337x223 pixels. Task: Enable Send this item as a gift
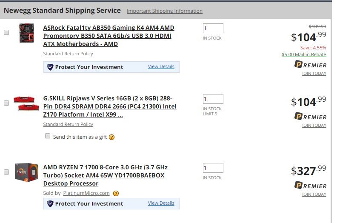click(x=48, y=136)
